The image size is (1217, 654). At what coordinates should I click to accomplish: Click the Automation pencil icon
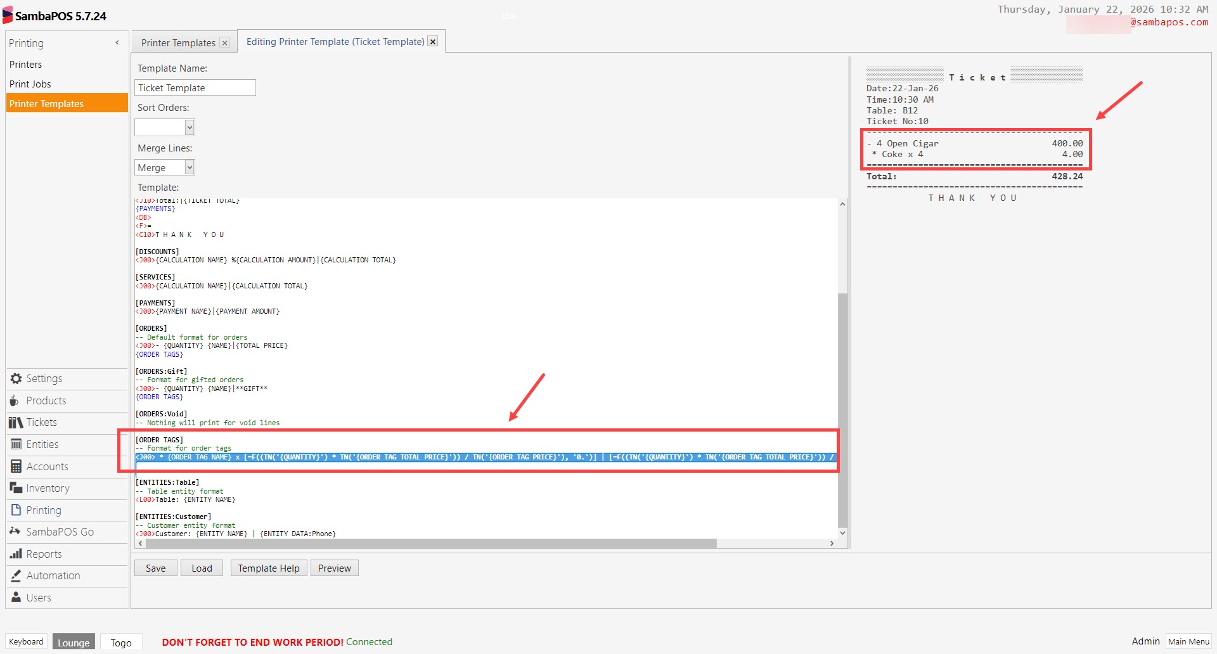16,575
